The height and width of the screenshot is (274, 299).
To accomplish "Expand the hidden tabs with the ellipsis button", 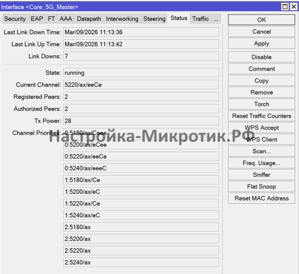I will coord(216,19).
